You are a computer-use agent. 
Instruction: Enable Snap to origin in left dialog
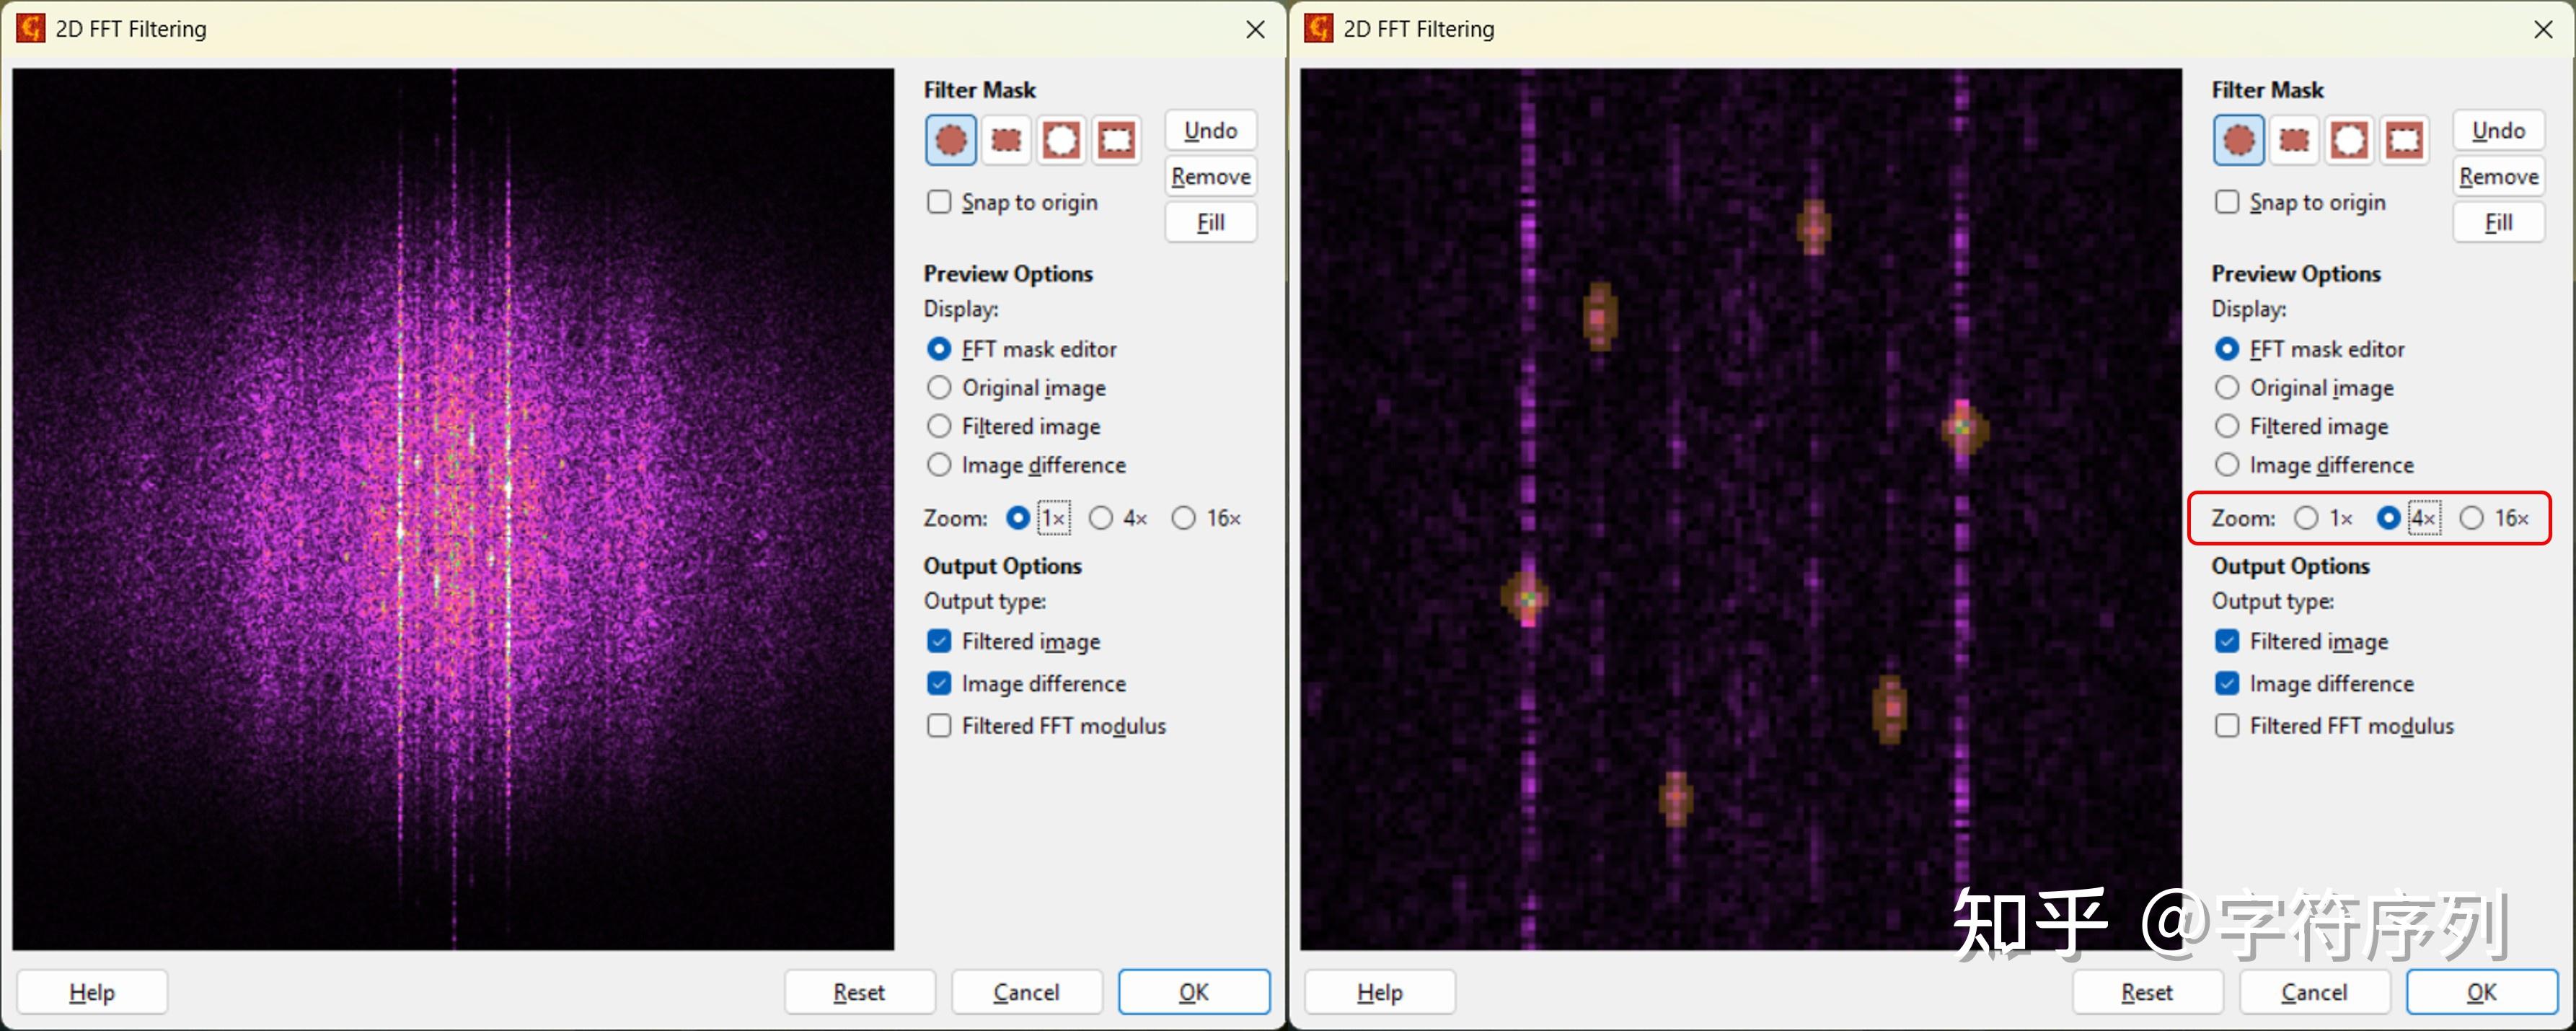(x=939, y=202)
